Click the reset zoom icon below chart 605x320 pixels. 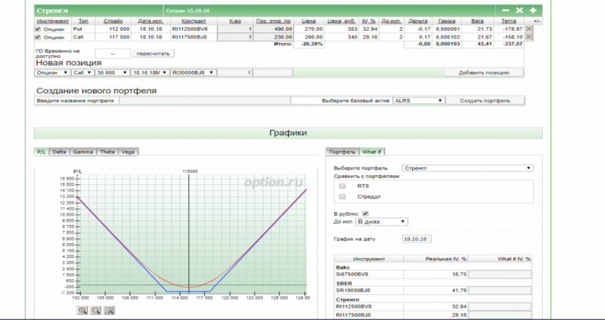click(x=110, y=311)
